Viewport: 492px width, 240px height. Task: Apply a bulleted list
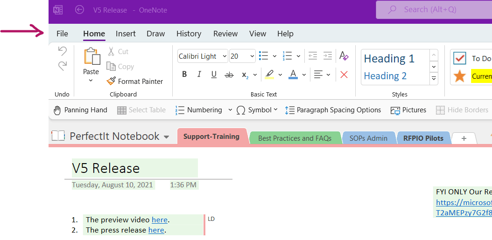tap(264, 56)
